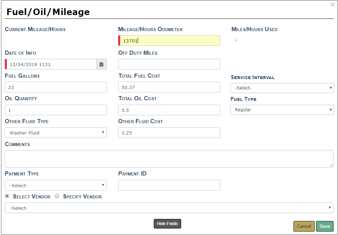Close the Fuel/Oil/Mileage dialog with X
The height and width of the screenshot is (235, 338).
tap(332, 5)
